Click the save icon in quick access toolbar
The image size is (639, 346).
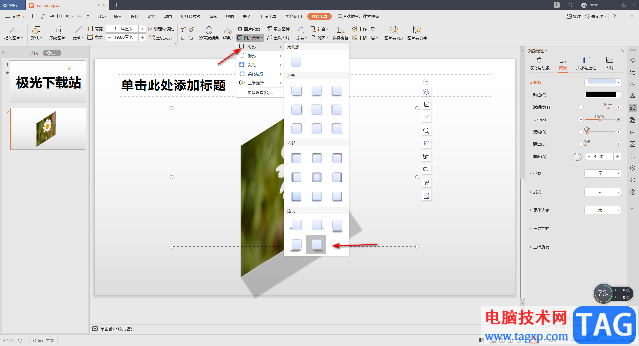pos(35,16)
